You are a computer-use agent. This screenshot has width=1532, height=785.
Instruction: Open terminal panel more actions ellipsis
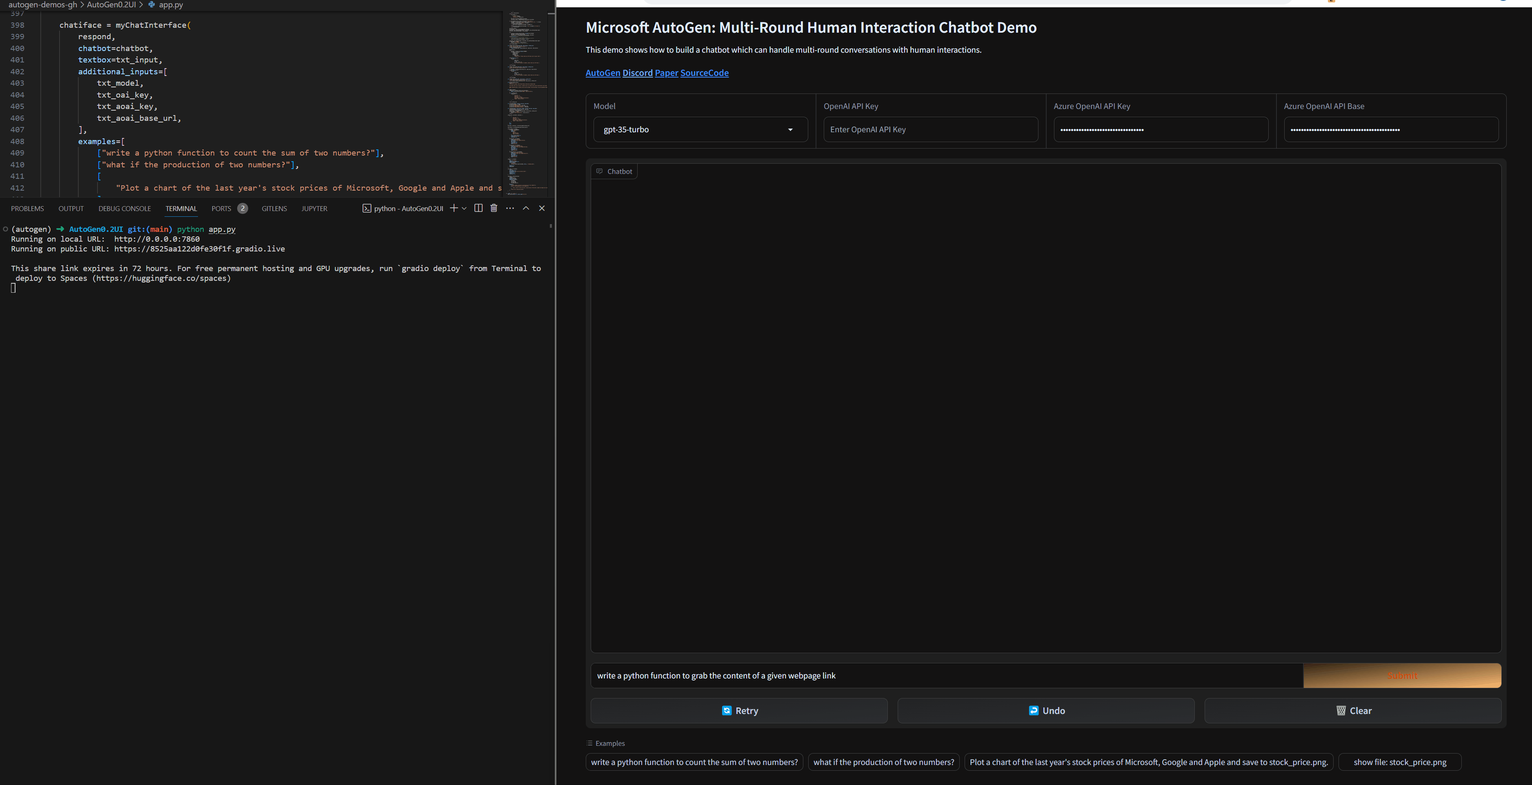(x=510, y=208)
